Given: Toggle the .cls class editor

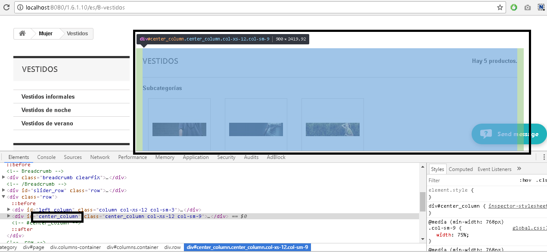Looking at the screenshot, I should 541,180.
